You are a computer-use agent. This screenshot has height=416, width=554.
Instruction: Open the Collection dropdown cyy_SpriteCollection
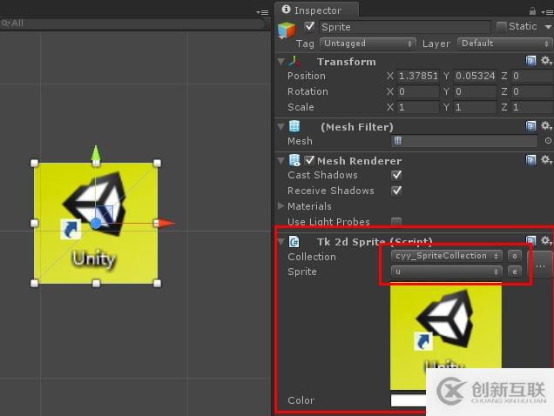point(447,256)
